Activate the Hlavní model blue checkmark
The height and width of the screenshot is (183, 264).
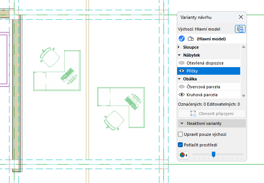[182, 39]
